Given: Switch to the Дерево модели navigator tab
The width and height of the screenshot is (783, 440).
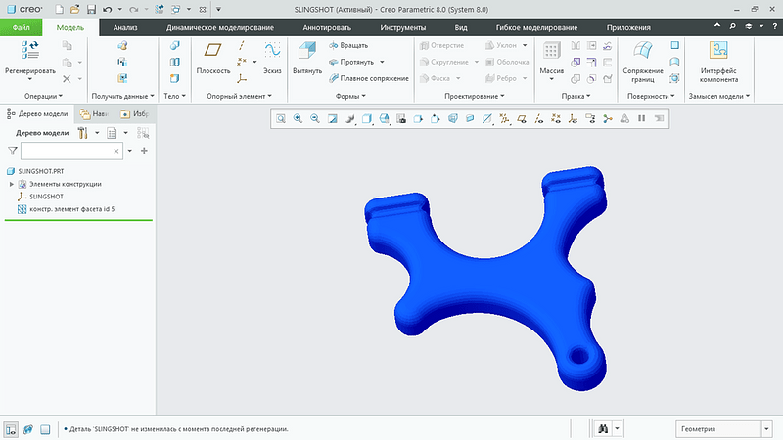Looking at the screenshot, I should tap(37, 113).
